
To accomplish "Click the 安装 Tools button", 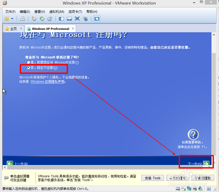I will [153, 178].
